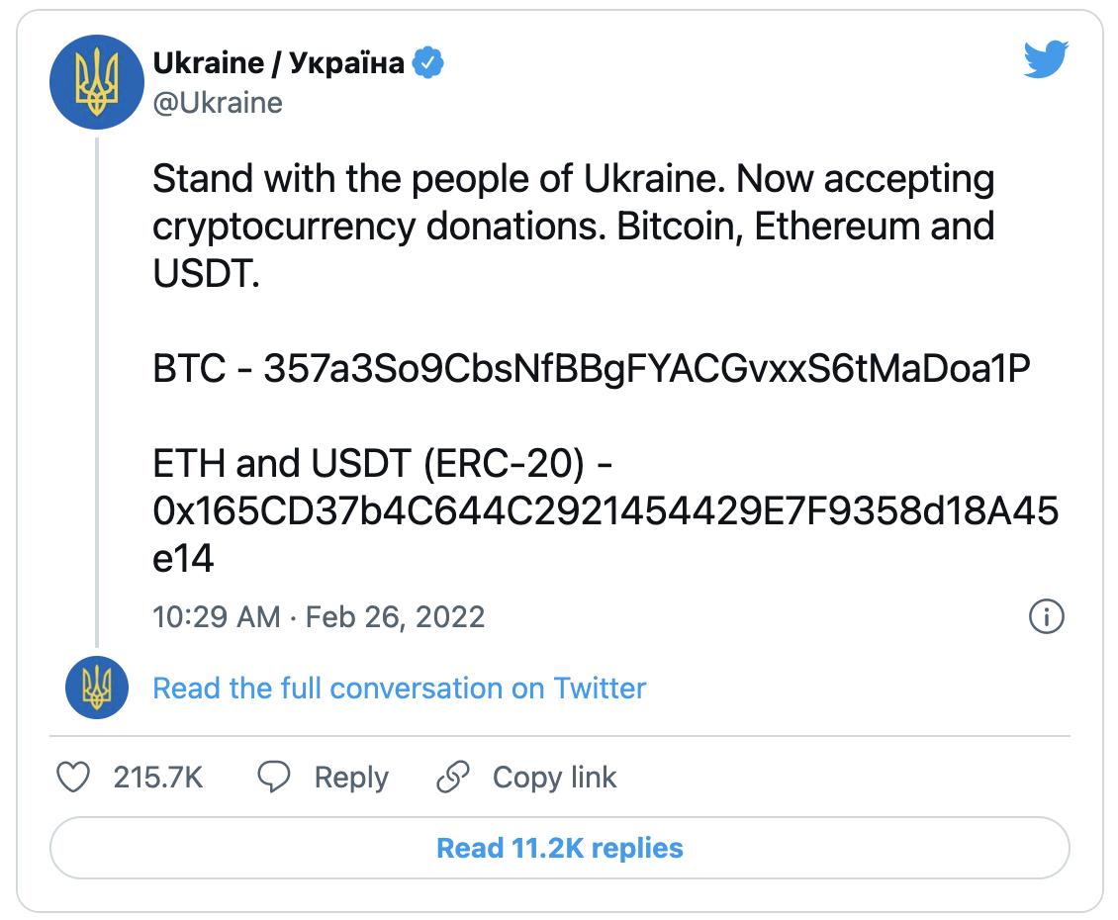Open the Twitter bird logo
1118x920 pixels.
click(x=1046, y=61)
